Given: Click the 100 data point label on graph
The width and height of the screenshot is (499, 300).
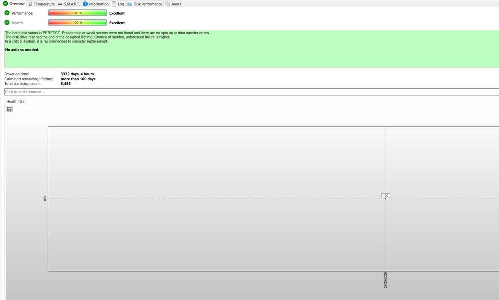Looking at the screenshot, I should click(x=385, y=196).
